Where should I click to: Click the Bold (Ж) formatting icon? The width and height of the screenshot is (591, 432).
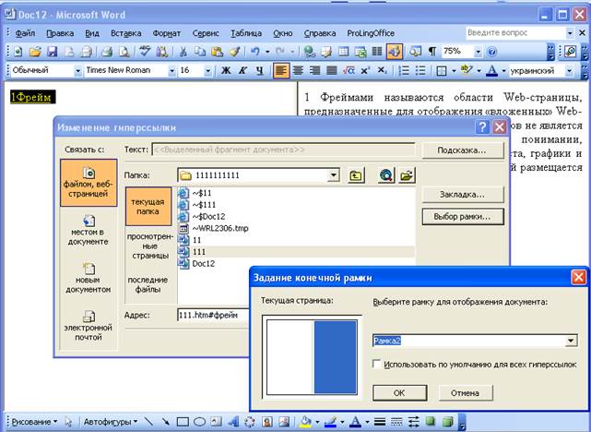(226, 70)
